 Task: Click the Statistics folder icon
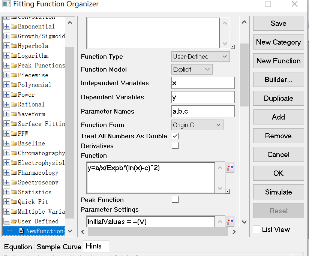(14, 192)
